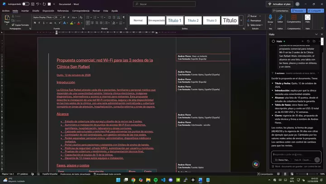326x184 pixels.
Task: Click the clear formatting icon
Action: click(81, 18)
